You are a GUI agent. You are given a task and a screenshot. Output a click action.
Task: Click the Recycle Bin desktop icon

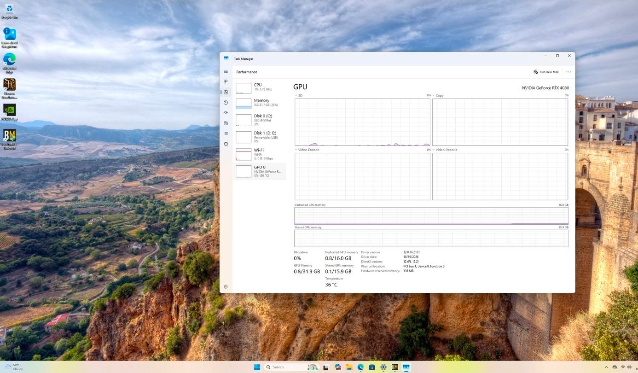[9, 12]
